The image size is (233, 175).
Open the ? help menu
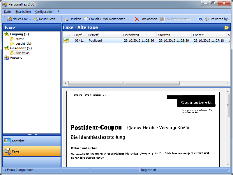(58, 12)
